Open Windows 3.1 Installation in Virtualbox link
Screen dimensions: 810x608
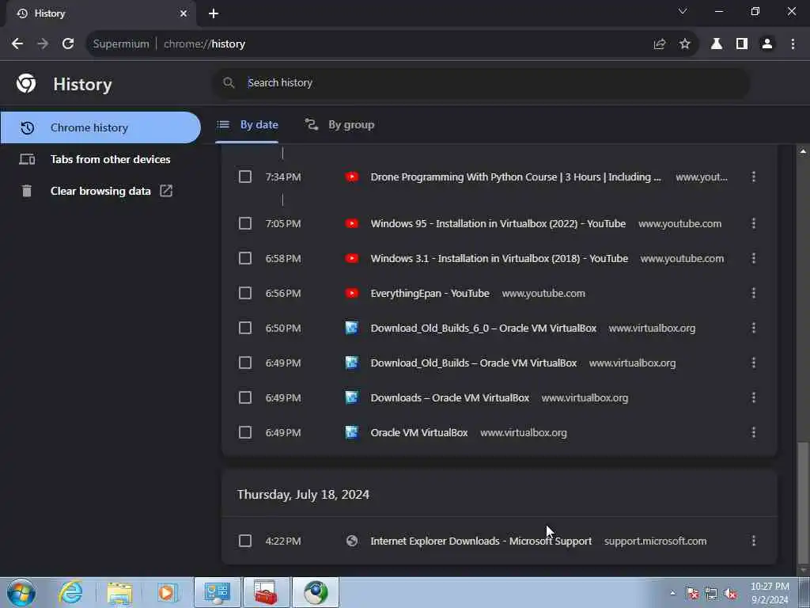coord(499,258)
